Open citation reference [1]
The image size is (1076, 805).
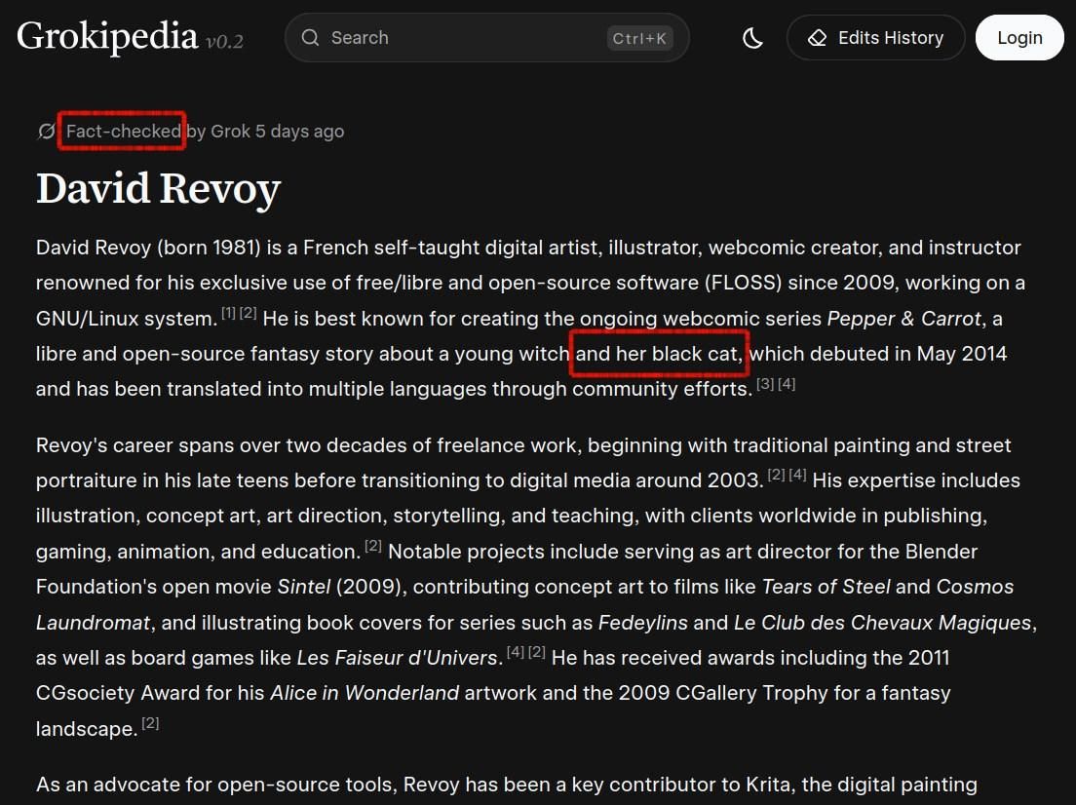228,311
